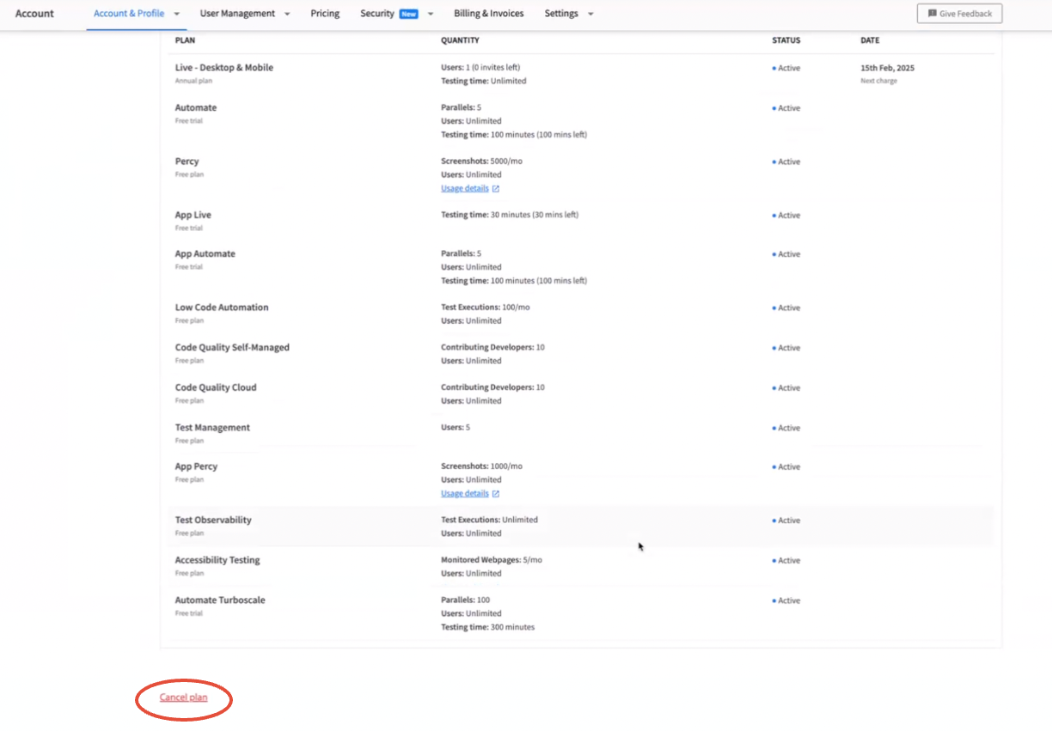Click the Automate Turboscale plan name

(220, 600)
